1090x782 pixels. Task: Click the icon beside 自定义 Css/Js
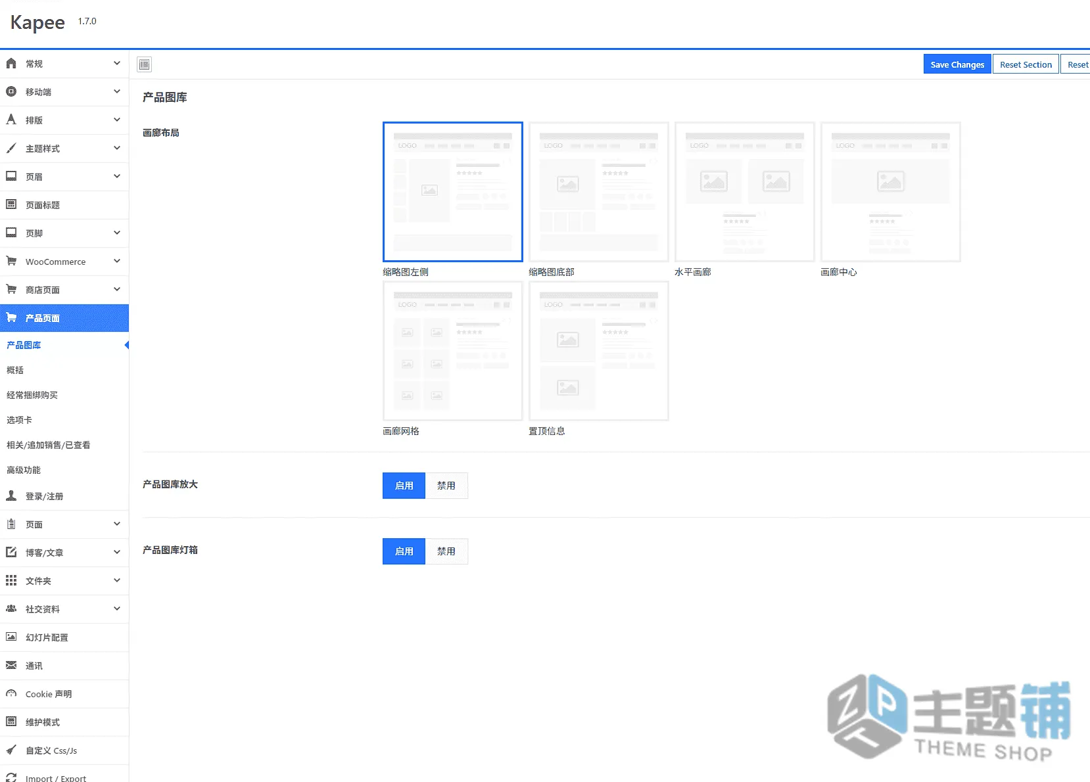point(11,750)
